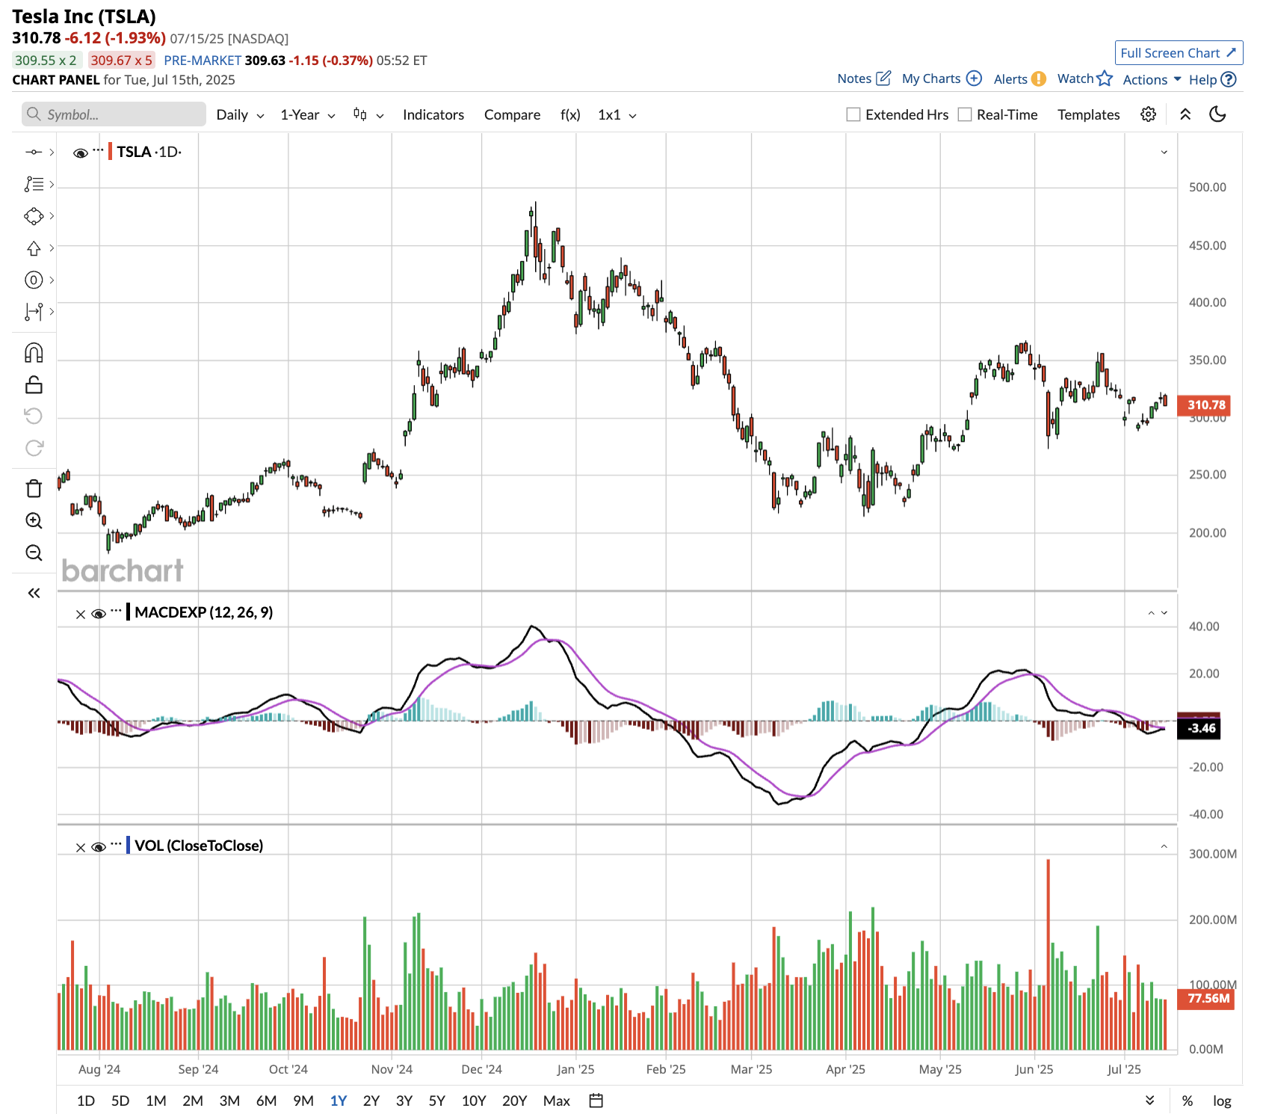Enable the Extended Hrs checkbox
Image resolution: width=1263 pixels, height=1114 pixels.
point(853,114)
